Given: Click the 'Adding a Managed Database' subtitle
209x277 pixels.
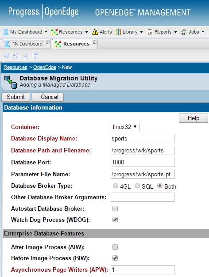Looking at the screenshot, I should [x=55, y=85].
